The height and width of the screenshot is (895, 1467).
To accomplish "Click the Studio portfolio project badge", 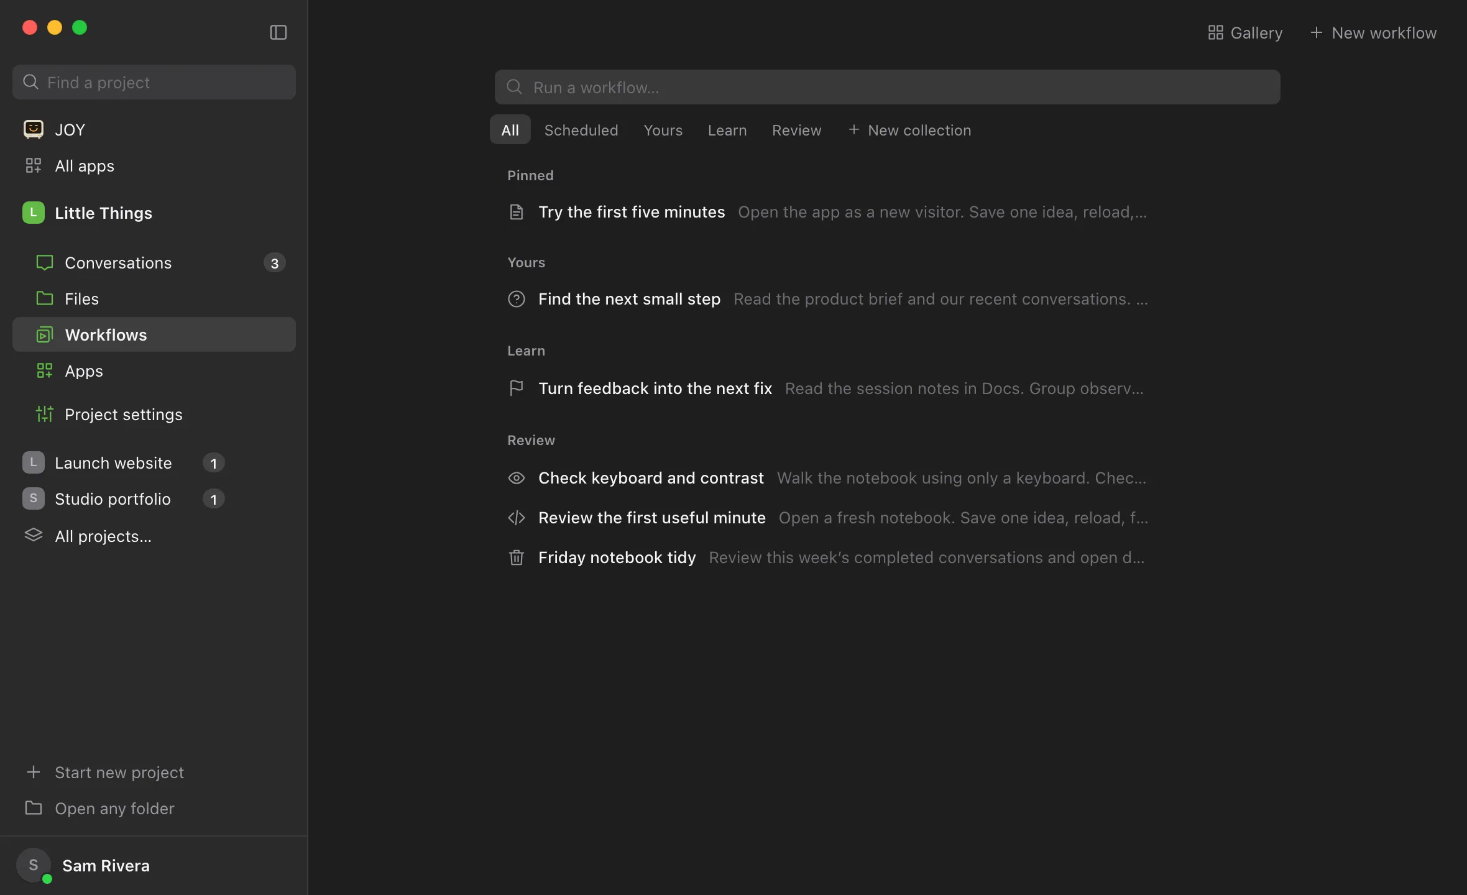I will coord(33,498).
